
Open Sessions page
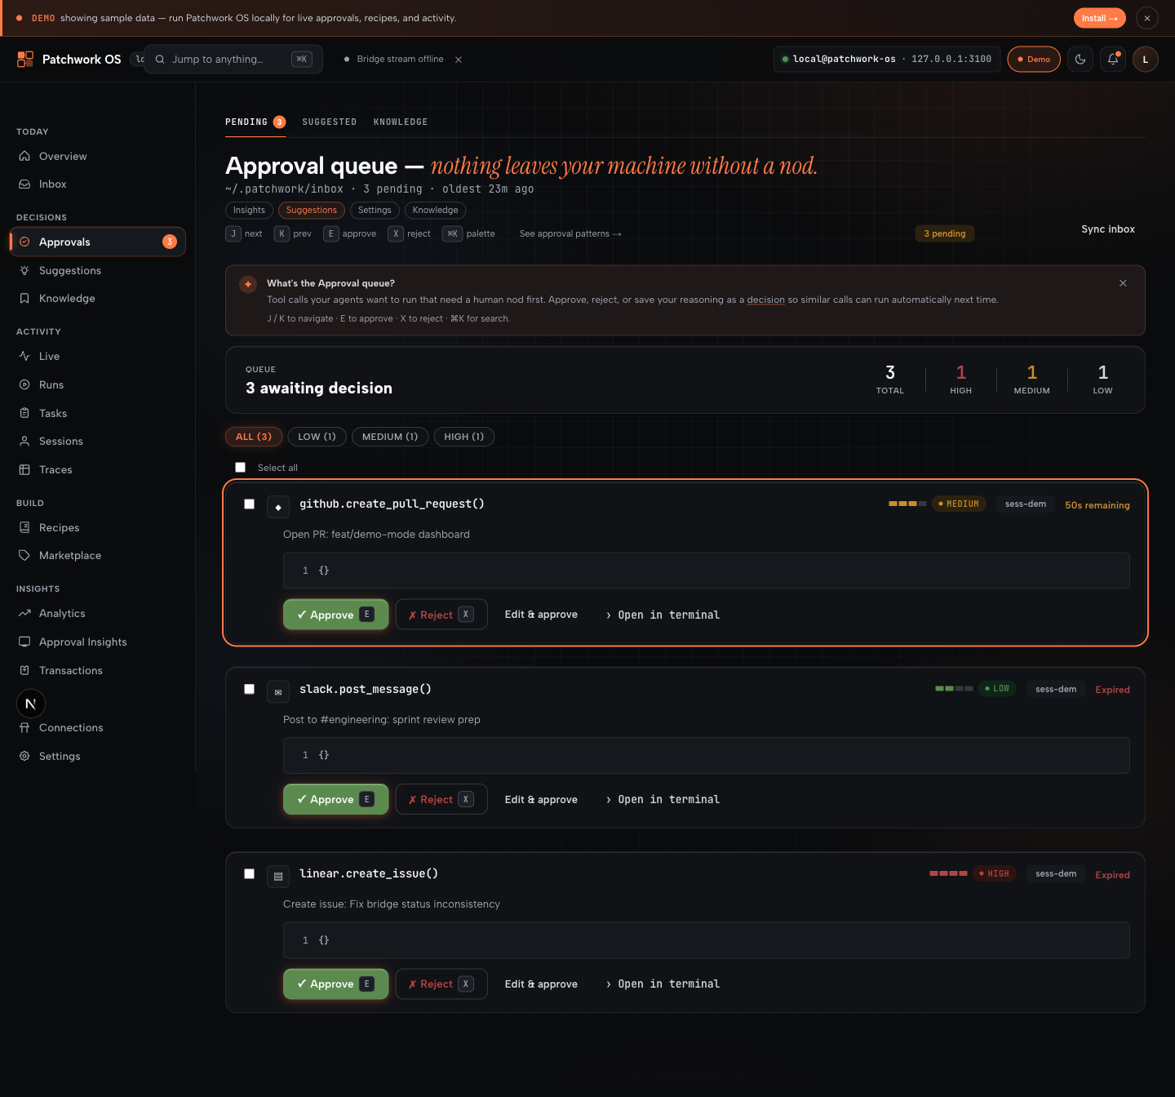(98, 442)
